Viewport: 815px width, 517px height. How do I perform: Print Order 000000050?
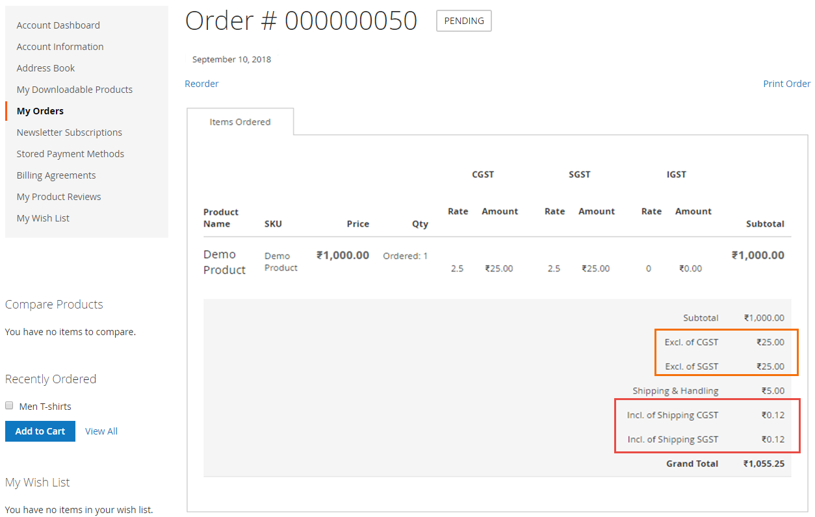click(786, 83)
